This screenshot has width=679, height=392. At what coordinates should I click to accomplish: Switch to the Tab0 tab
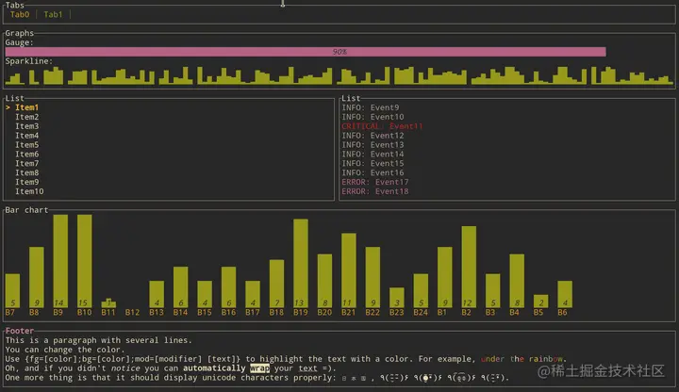pos(20,14)
